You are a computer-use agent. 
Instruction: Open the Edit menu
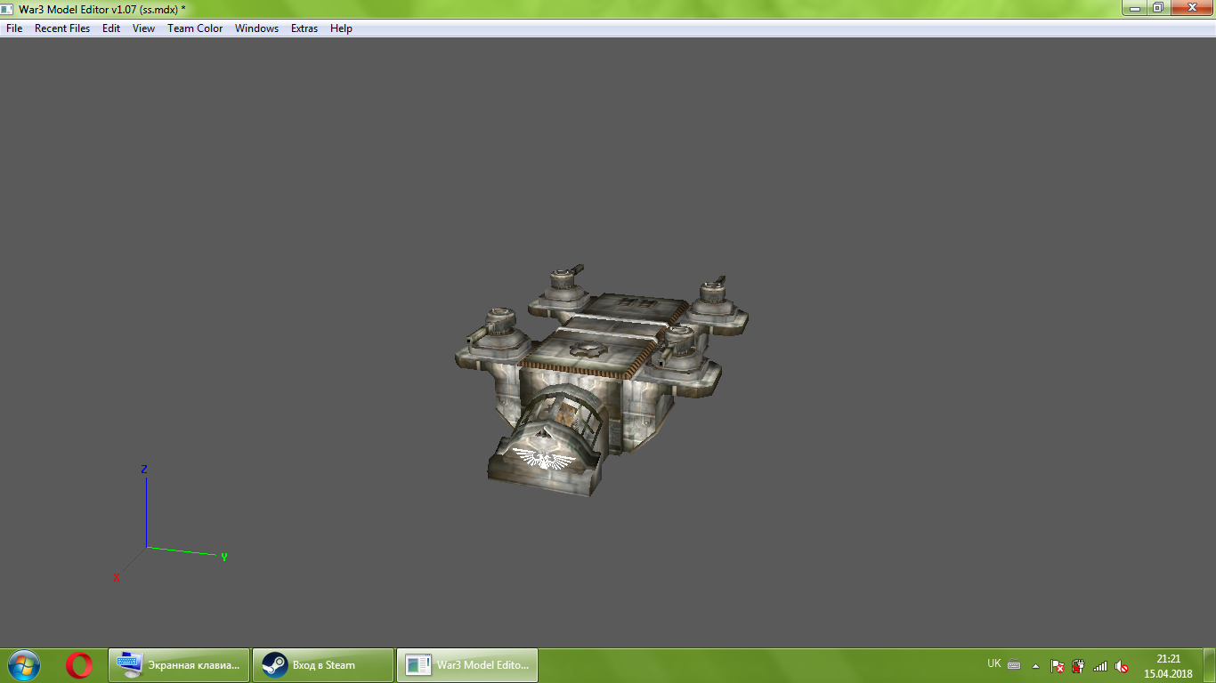point(111,28)
